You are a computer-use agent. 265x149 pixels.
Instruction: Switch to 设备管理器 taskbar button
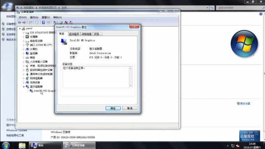(x=79, y=145)
